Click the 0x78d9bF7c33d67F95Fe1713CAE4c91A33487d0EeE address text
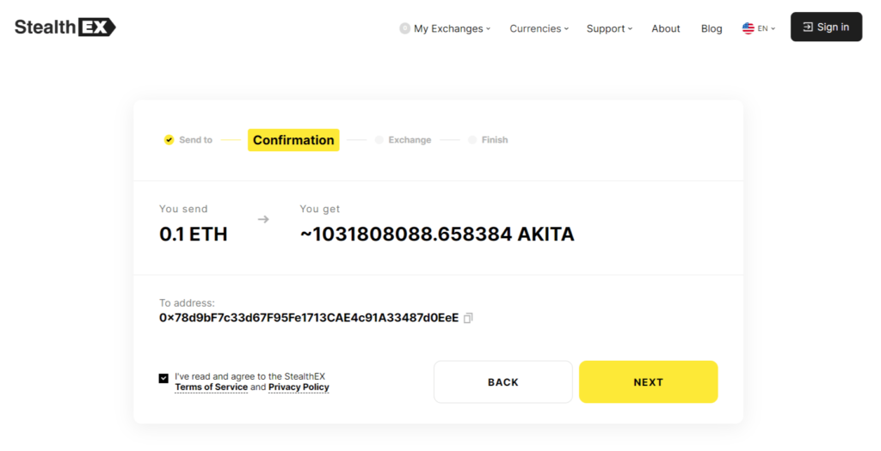Image resolution: width=881 pixels, height=451 pixels. 309,318
